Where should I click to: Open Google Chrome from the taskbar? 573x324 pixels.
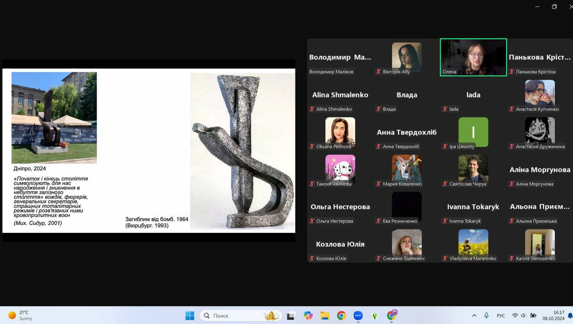point(342,316)
